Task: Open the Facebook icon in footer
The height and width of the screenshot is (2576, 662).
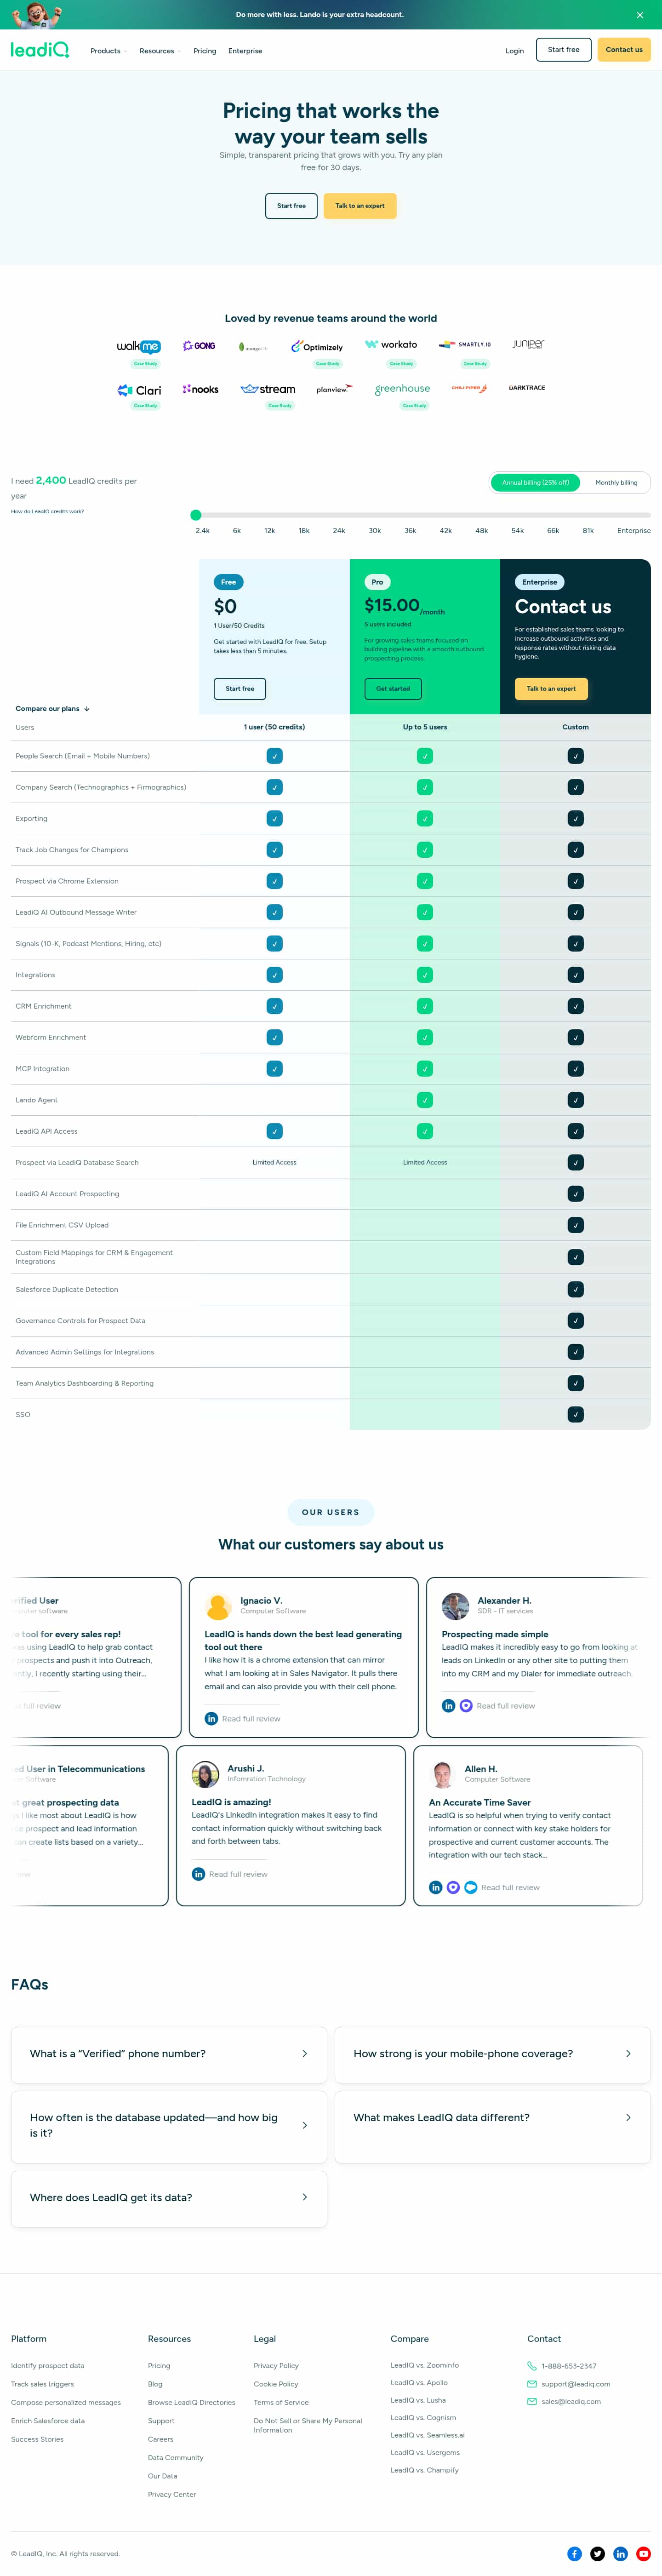Action: [x=574, y=2553]
